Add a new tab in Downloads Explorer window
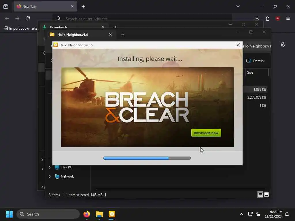This screenshot has width=295, height=221. click(x=115, y=27)
